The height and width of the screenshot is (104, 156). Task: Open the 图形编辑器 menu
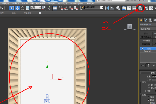(x=41, y=4)
